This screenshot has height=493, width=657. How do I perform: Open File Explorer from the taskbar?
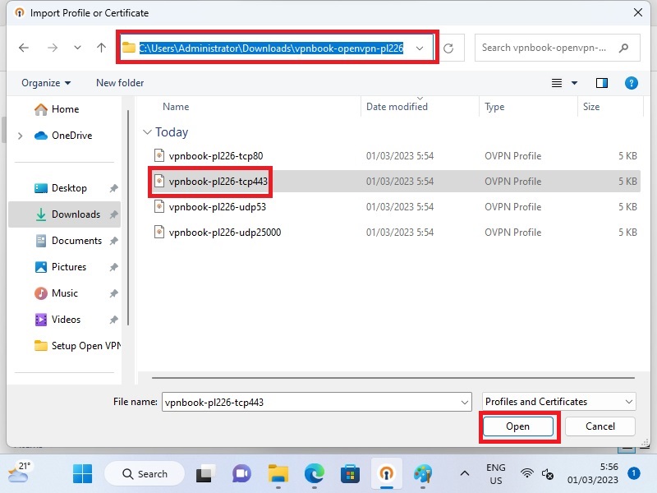(278, 473)
